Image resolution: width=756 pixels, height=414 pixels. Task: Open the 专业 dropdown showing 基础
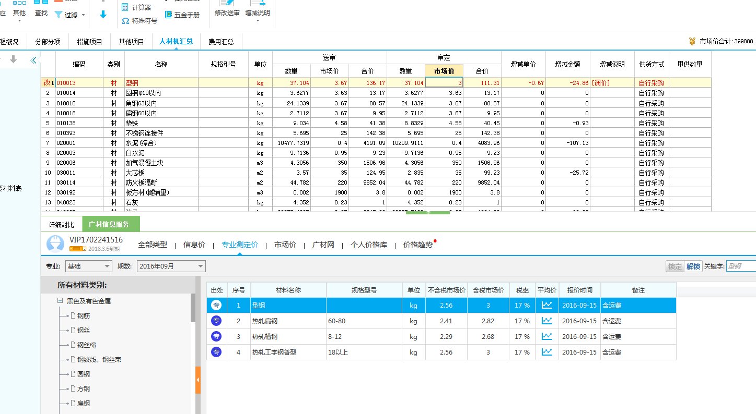click(88, 266)
